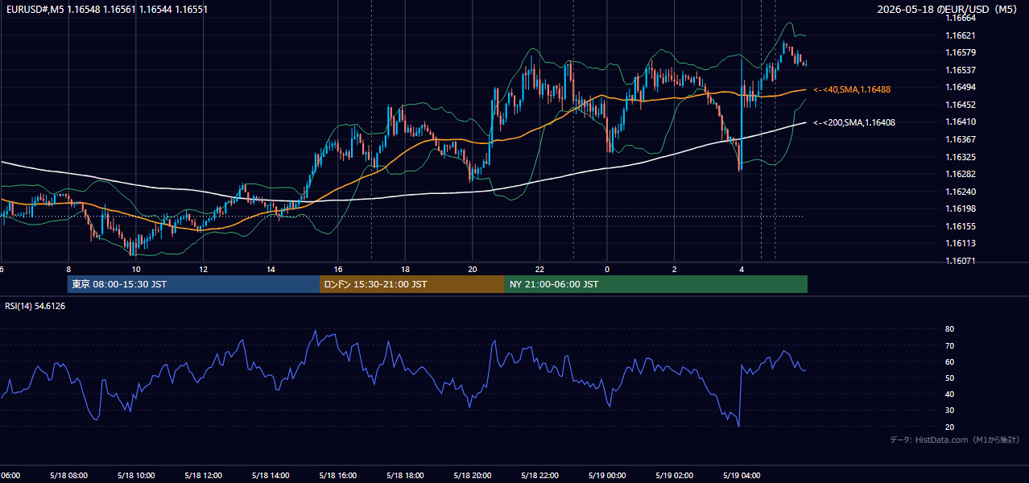Click hour marker 14 under price chart
This screenshot has height=483, width=1029.
click(x=271, y=270)
